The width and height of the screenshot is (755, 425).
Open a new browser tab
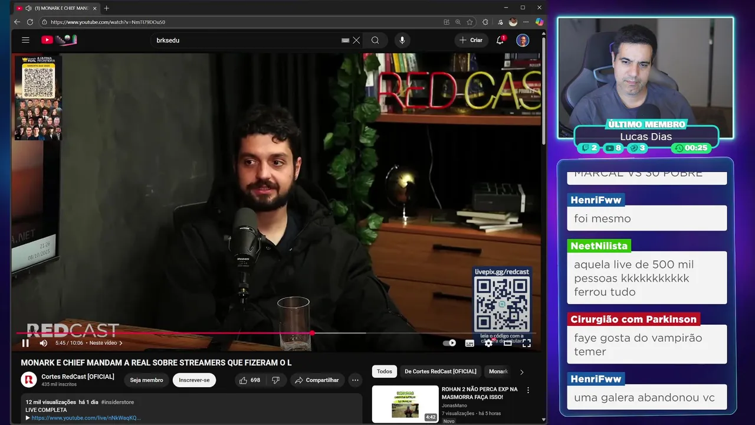[107, 8]
